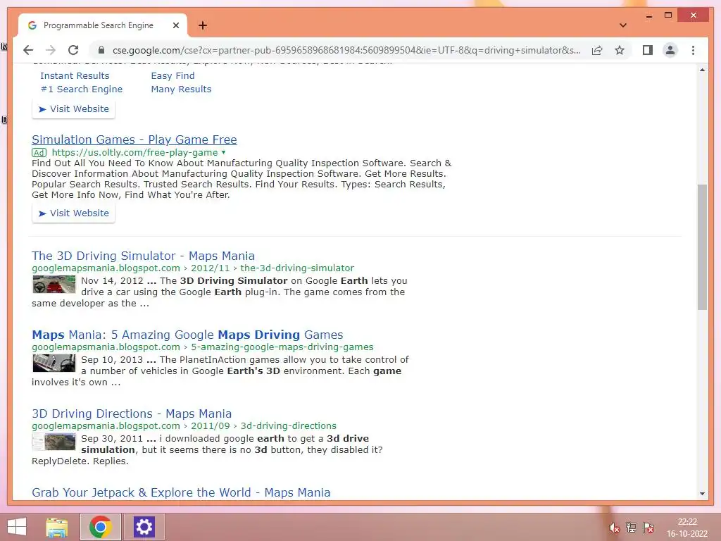Click the 3d-driving-directions URL breadcrumb
This screenshot has height=541, width=721.
(x=288, y=425)
